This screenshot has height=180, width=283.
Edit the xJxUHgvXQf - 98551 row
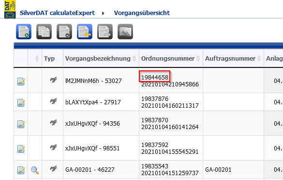pos(21,149)
